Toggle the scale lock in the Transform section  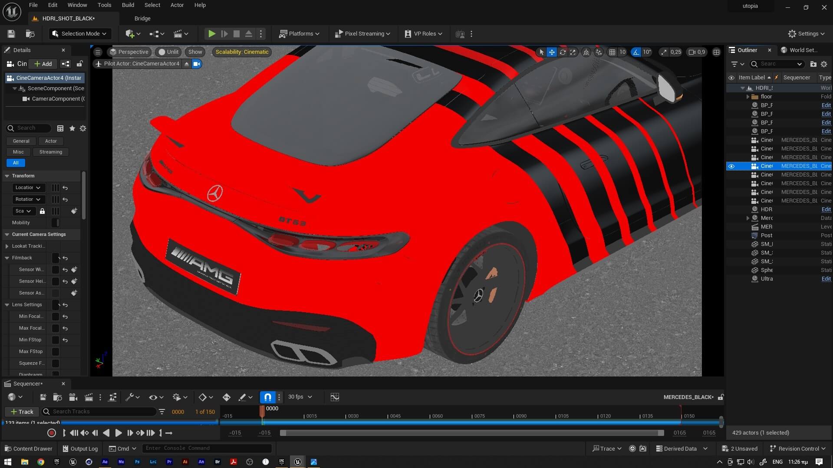pyautogui.click(x=42, y=211)
